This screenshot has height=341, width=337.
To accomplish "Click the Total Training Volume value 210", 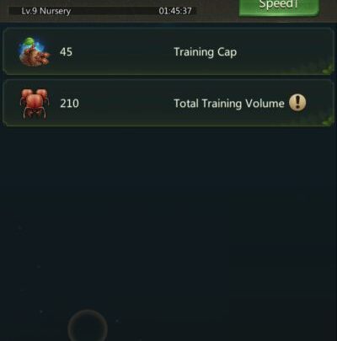I will click(69, 104).
